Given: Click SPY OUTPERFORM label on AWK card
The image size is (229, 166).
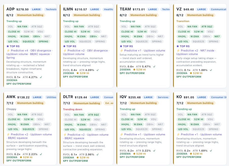Looking at the screenshot, I should click(x=19, y=161).
